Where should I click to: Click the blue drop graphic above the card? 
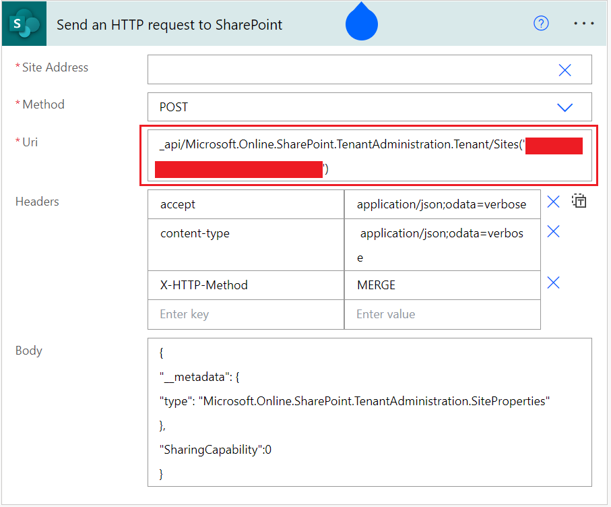pyautogui.click(x=362, y=21)
